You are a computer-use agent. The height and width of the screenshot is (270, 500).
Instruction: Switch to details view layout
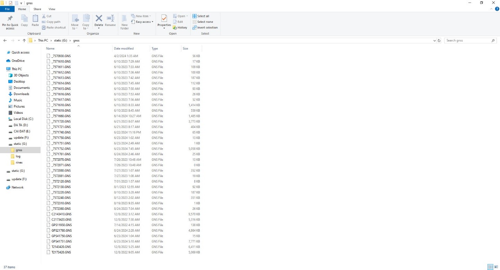point(490,267)
